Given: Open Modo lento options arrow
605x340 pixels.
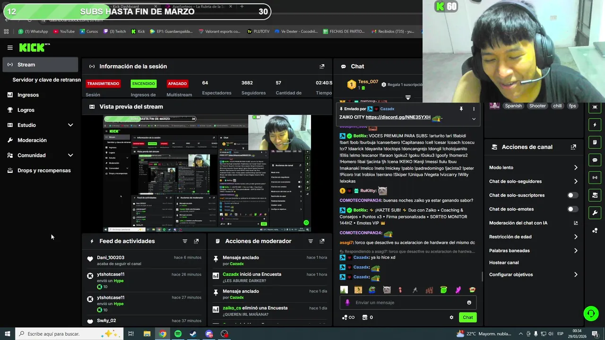Looking at the screenshot, I should [576, 168].
